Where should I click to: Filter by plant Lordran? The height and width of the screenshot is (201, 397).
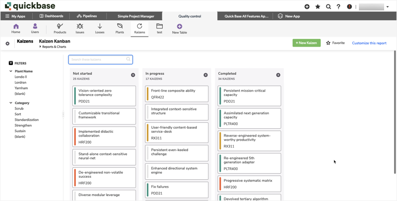[20, 82]
